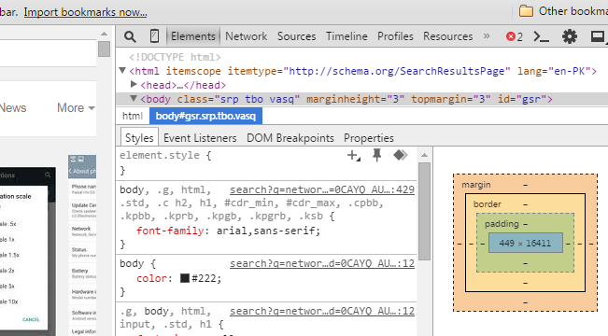Viewport: 608px width, 336px height.
Task: Click the dock side DevTools icon
Action: click(598, 36)
